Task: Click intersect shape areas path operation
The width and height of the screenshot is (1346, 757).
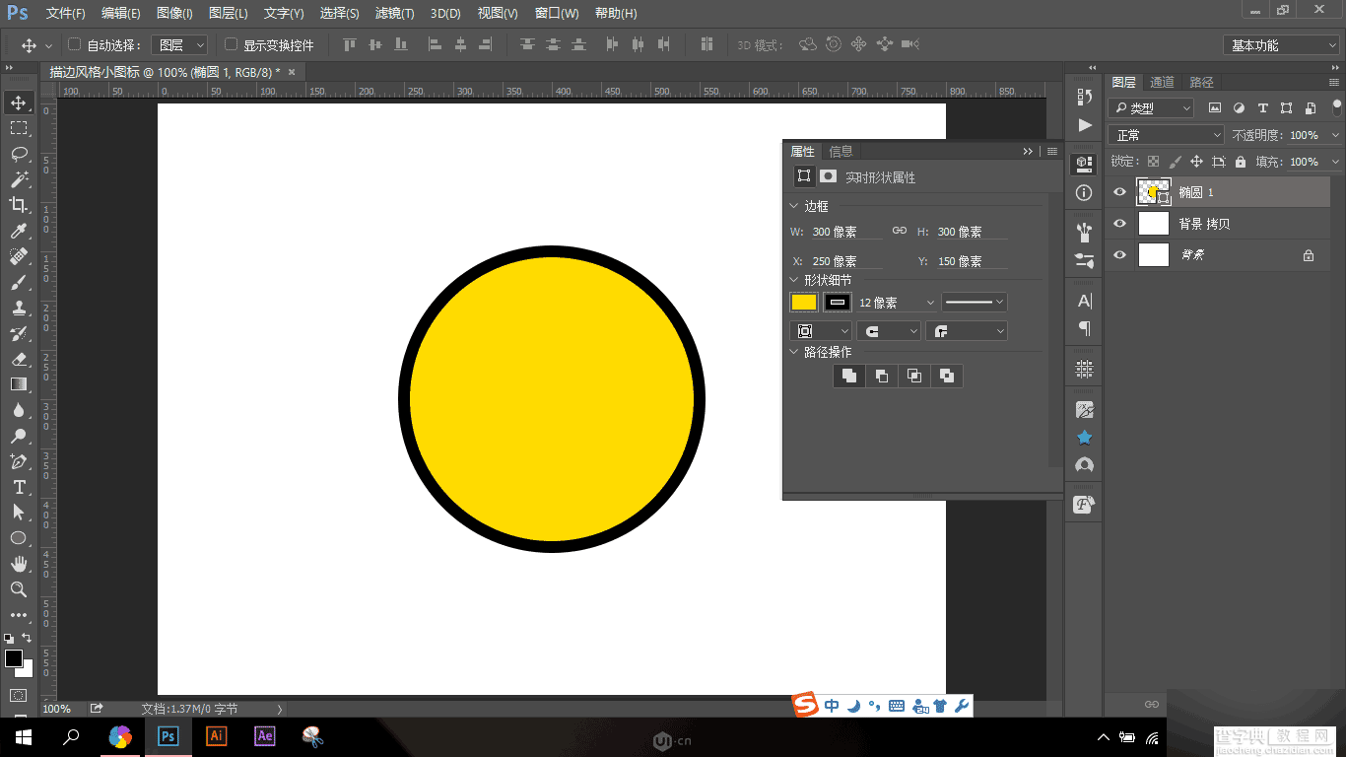Action: coord(913,376)
